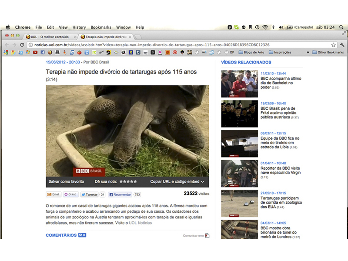Share on Orkut button
Screen dimensions: 348x261
point(70,194)
